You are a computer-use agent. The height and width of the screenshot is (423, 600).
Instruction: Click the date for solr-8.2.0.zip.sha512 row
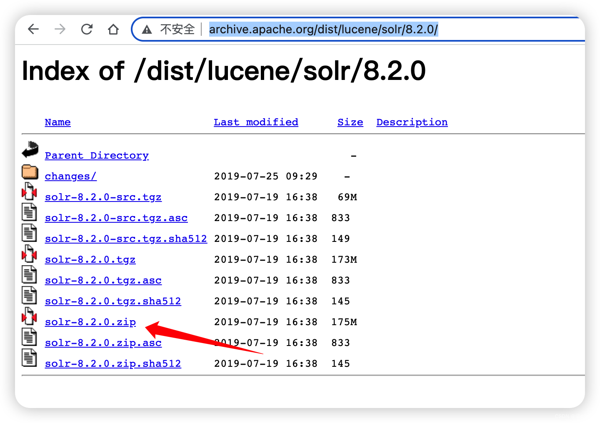(266, 364)
